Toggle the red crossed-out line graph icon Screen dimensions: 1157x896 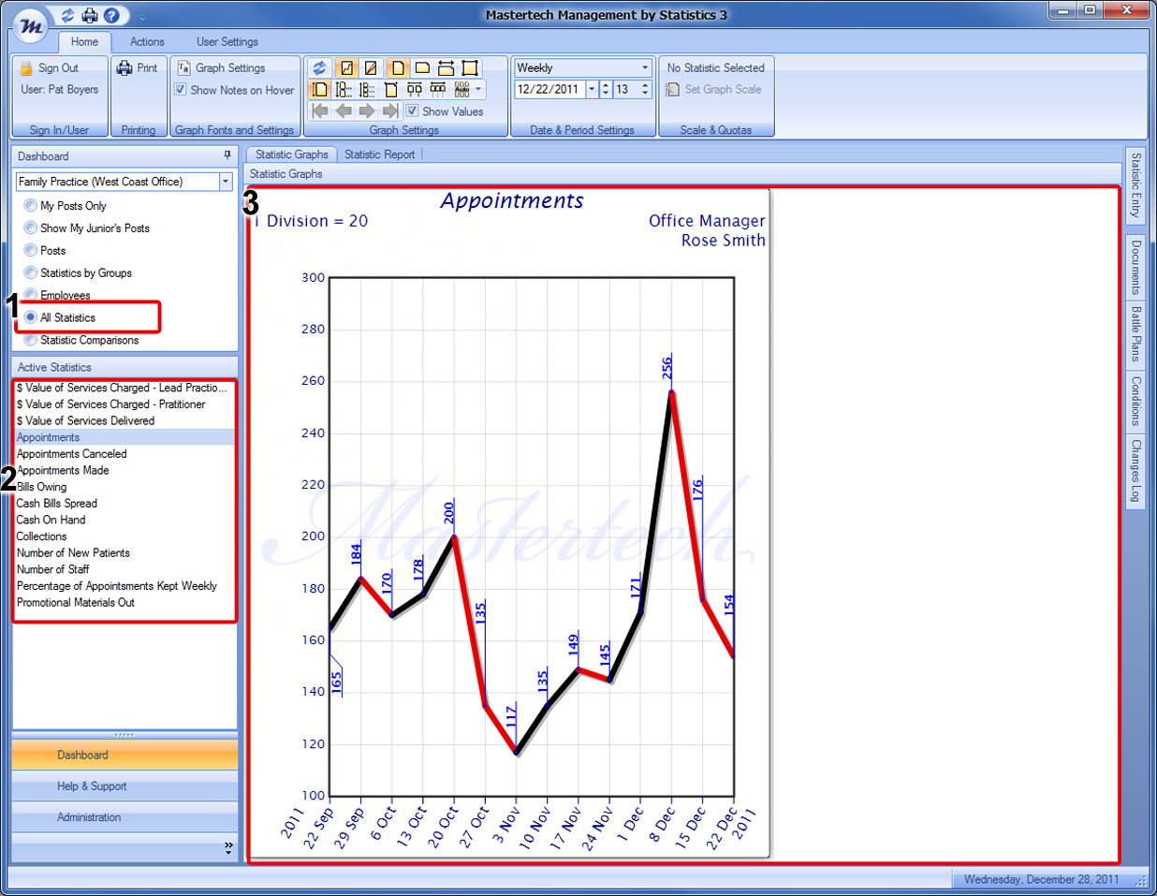click(371, 67)
